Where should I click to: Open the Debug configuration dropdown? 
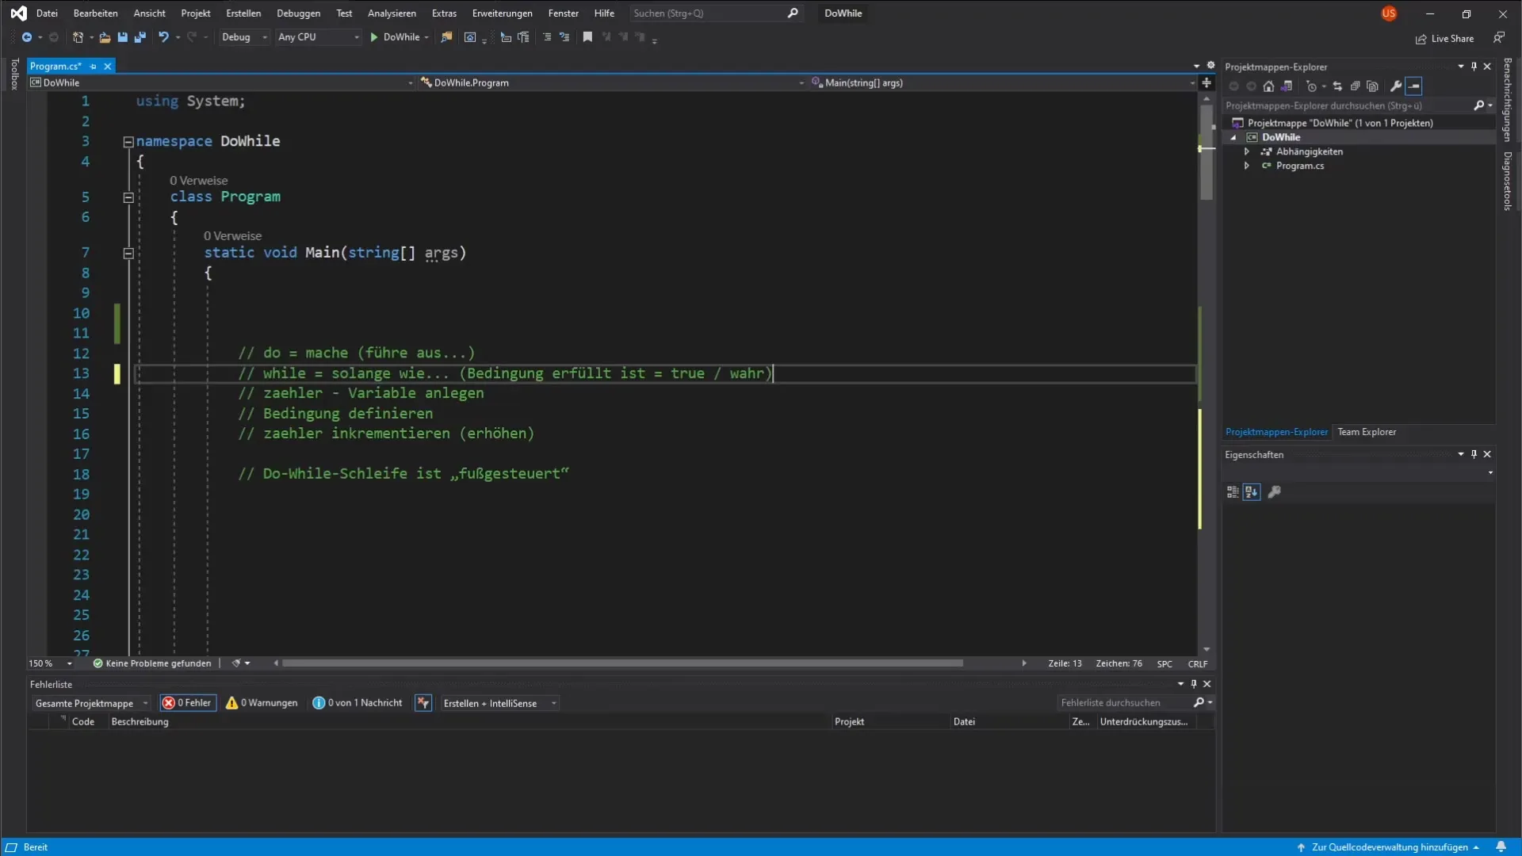(x=244, y=37)
